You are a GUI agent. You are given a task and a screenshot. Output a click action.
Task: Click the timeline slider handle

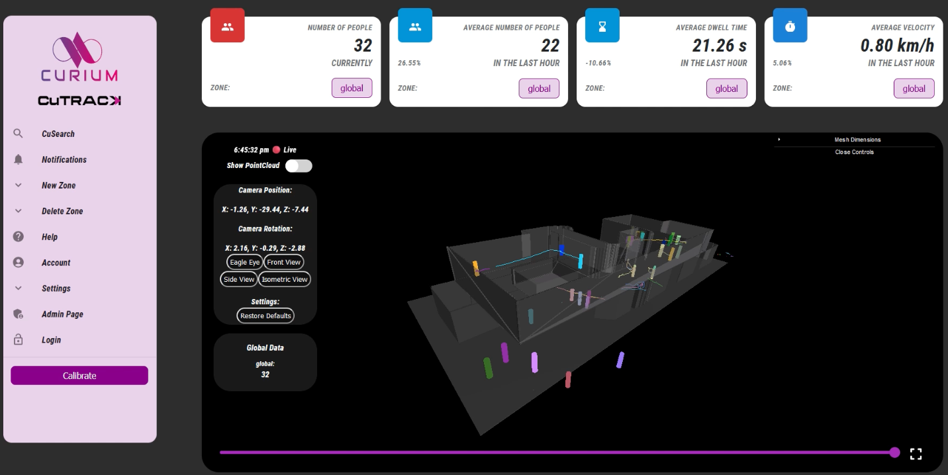point(894,453)
